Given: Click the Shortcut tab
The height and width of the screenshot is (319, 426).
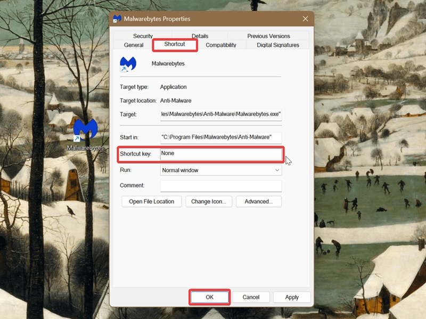Looking at the screenshot, I should 175,44.
